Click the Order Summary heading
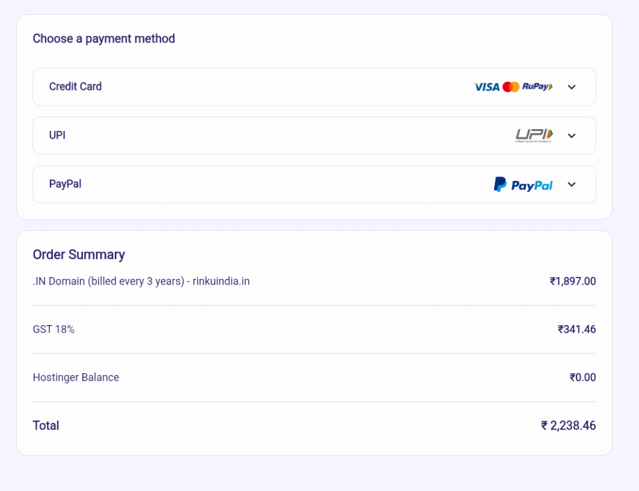 [79, 255]
